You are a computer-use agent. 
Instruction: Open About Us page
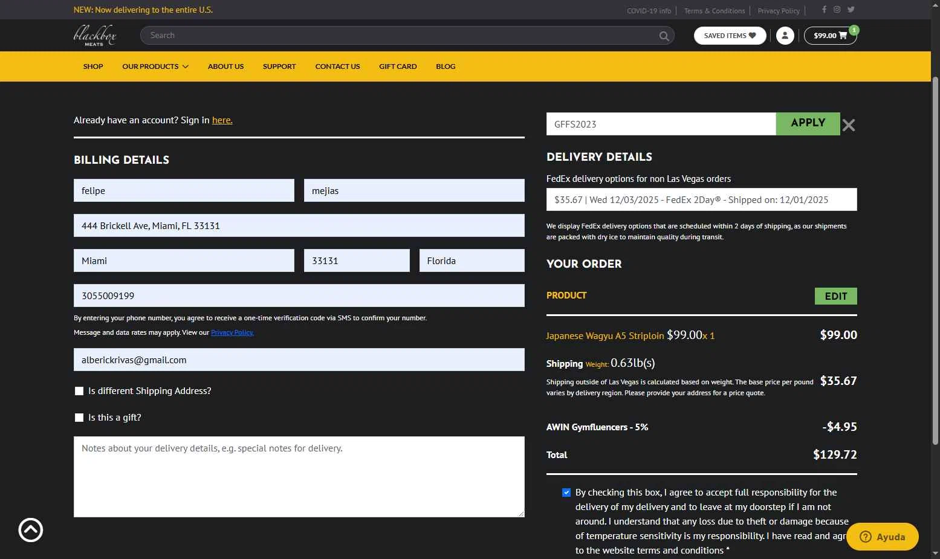[x=225, y=66]
